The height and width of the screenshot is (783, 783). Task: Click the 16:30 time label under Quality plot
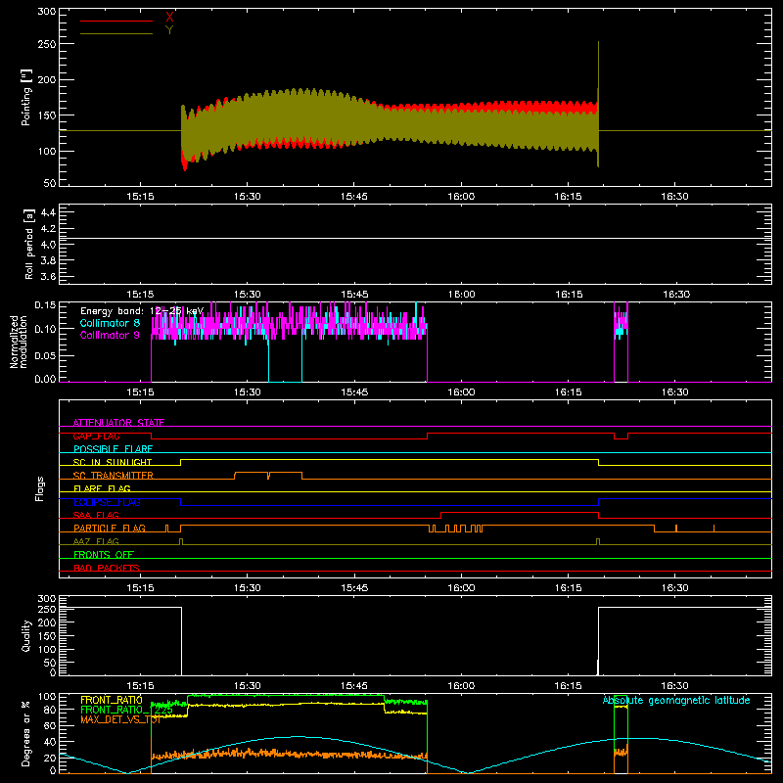[674, 686]
